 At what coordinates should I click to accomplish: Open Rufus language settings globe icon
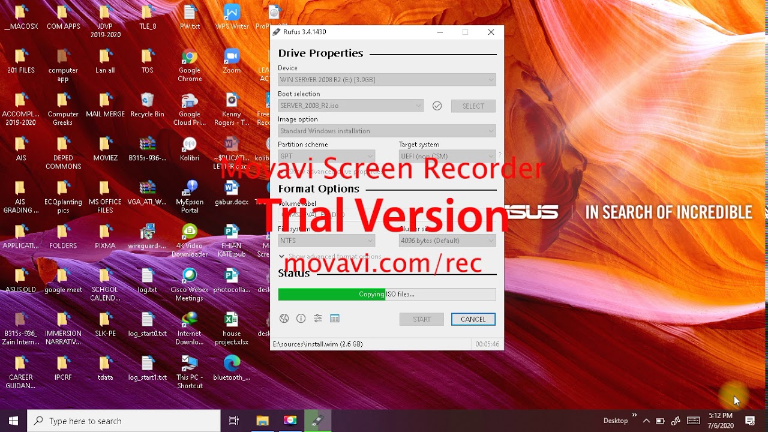click(x=284, y=319)
